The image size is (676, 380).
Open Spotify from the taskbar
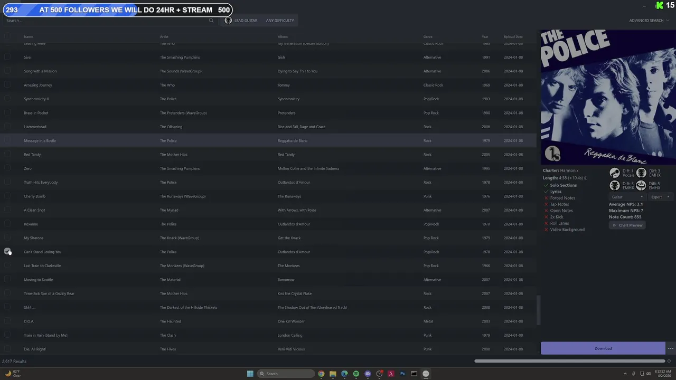356,374
